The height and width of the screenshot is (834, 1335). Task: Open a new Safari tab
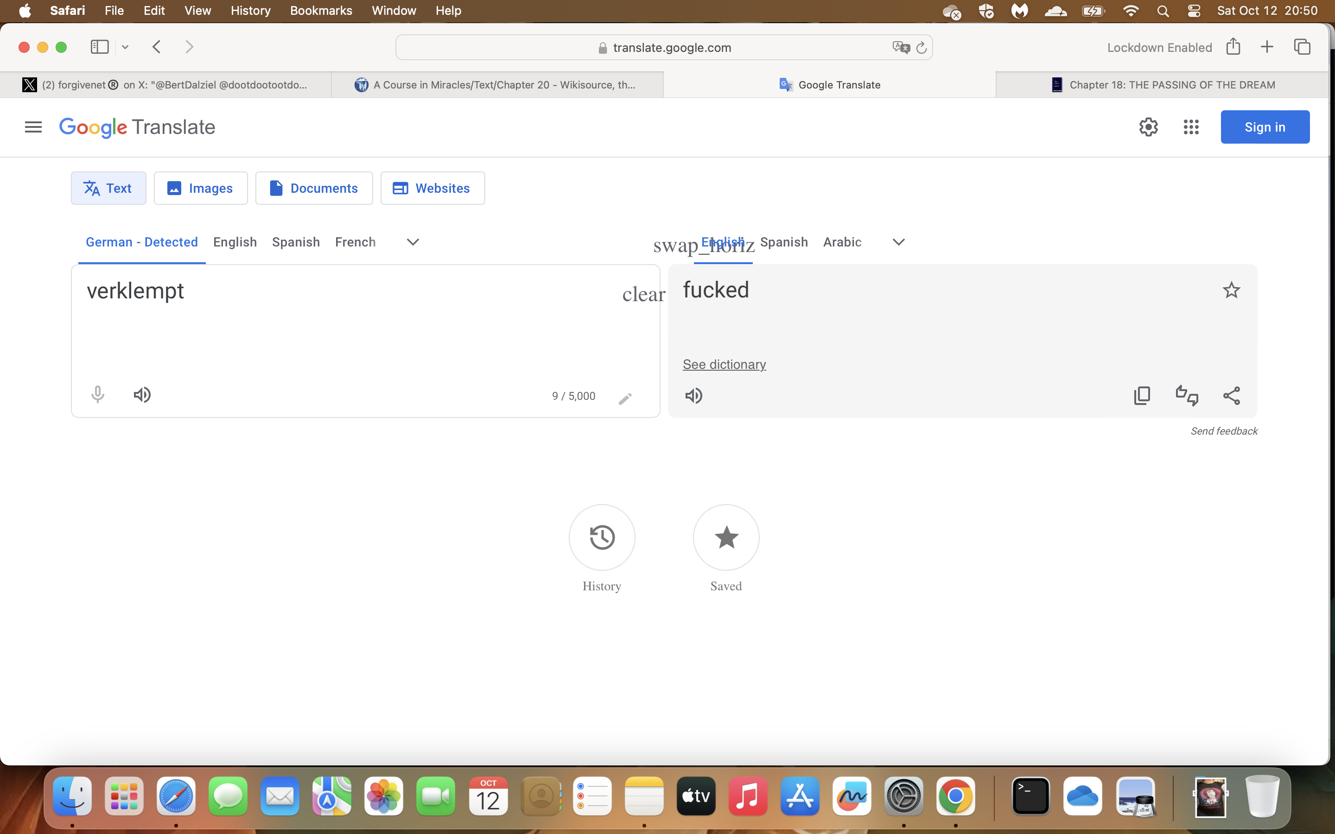[x=1267, y=47]
